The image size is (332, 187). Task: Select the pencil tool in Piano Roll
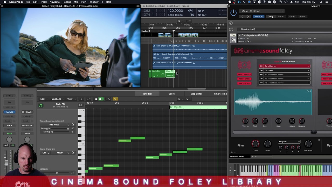[187, 99]
